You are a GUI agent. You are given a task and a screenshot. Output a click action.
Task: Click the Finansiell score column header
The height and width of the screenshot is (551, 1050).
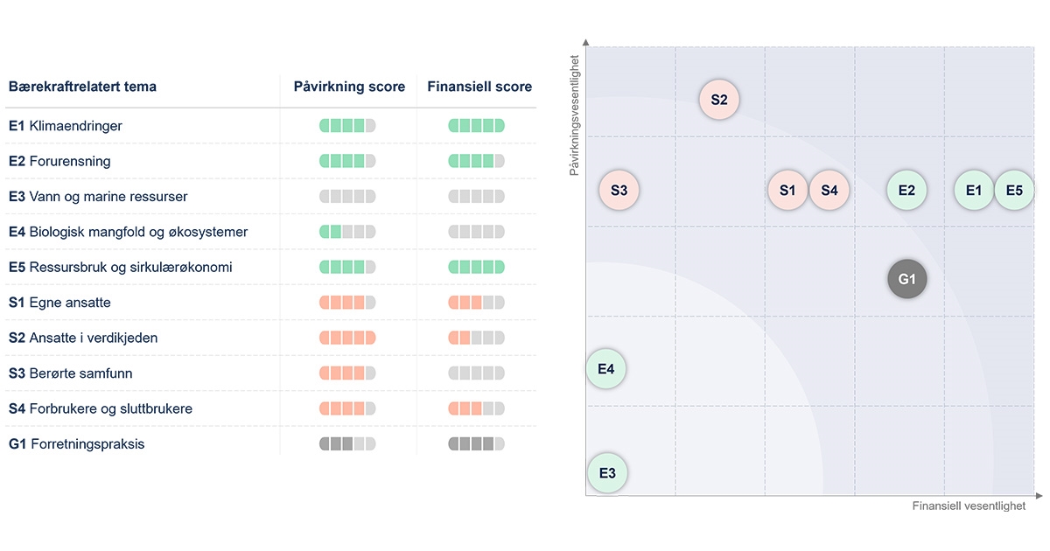pyautogui.click(x=479, y=87)
